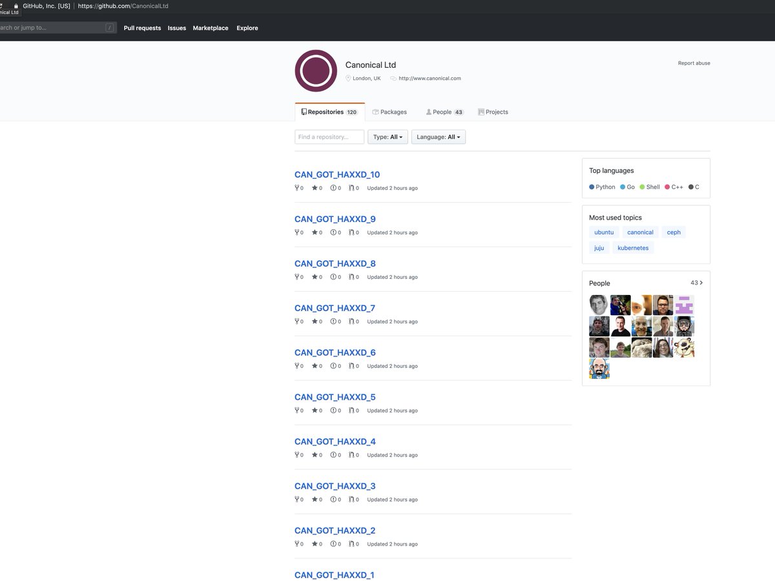This screenshot has width=775, height=581.
Task: Click fork count icon of CAN_GOT_HAXXD_6
Action: [297, 367]
